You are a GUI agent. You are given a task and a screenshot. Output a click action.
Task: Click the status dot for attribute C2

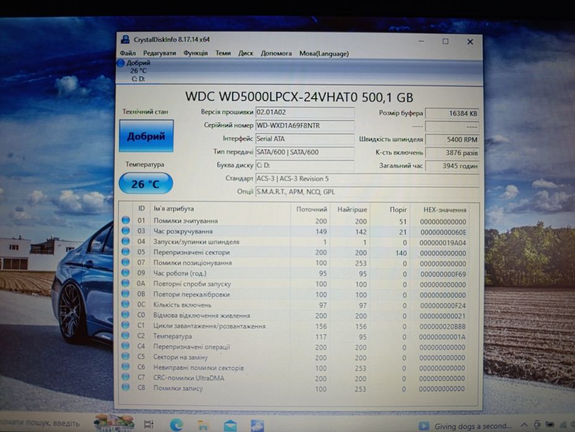coord(126,335)
